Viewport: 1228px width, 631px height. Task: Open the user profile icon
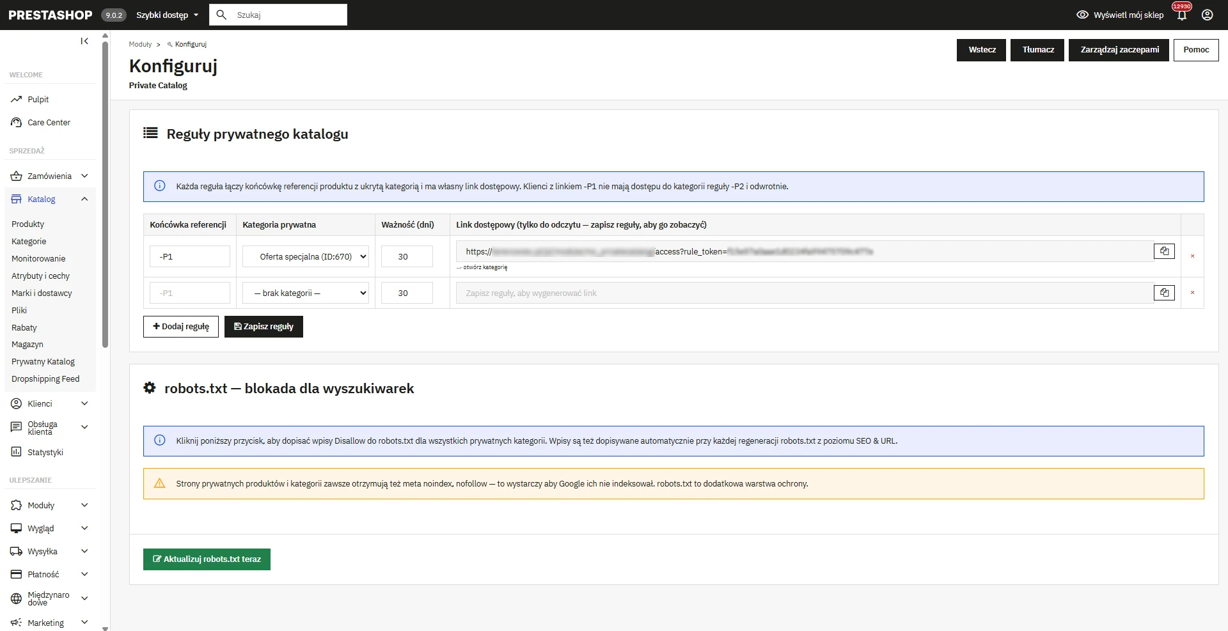coord(1208,15)
